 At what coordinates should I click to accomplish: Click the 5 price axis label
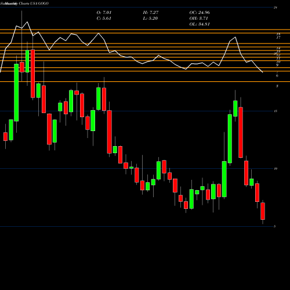(x=274, y=226)
